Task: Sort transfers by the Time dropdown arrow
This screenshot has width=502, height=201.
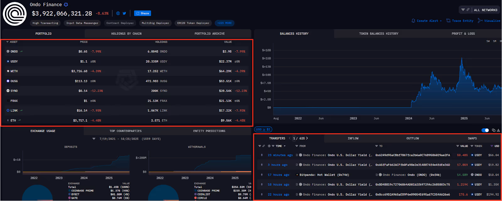Action: coord(285,146)
